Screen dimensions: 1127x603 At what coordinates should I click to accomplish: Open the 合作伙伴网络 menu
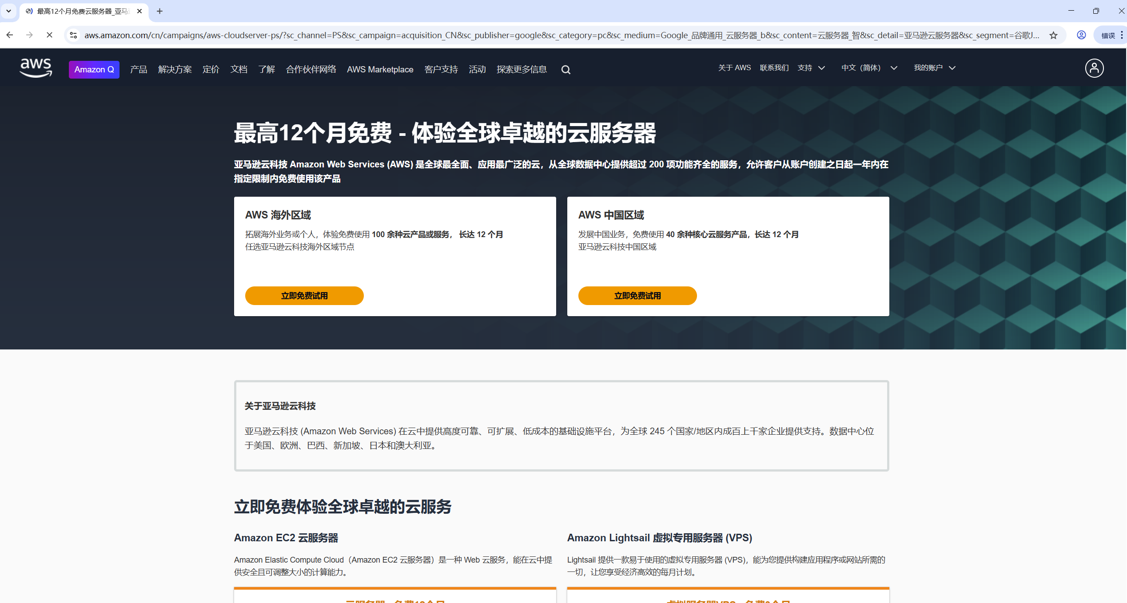click(x=311, y=70)
